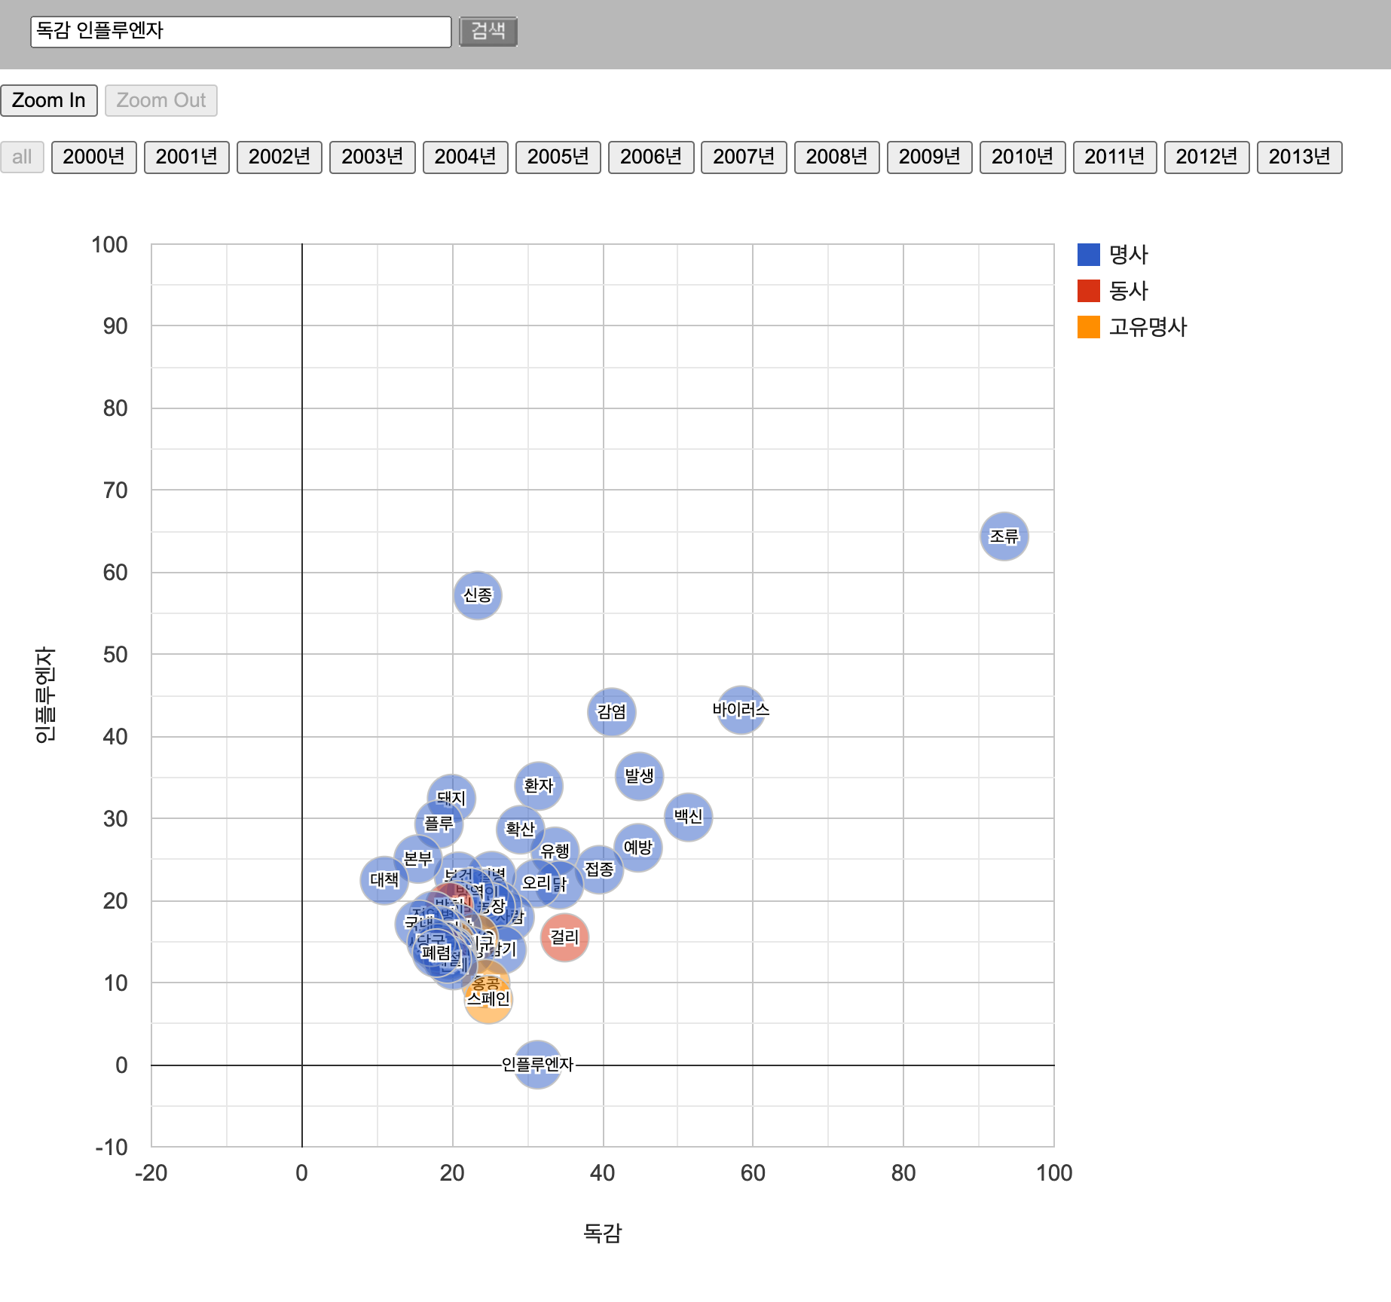Select the 'all' year filter
The height and width of the screenshot is (1302, 1391).
[x=22, y=157]
